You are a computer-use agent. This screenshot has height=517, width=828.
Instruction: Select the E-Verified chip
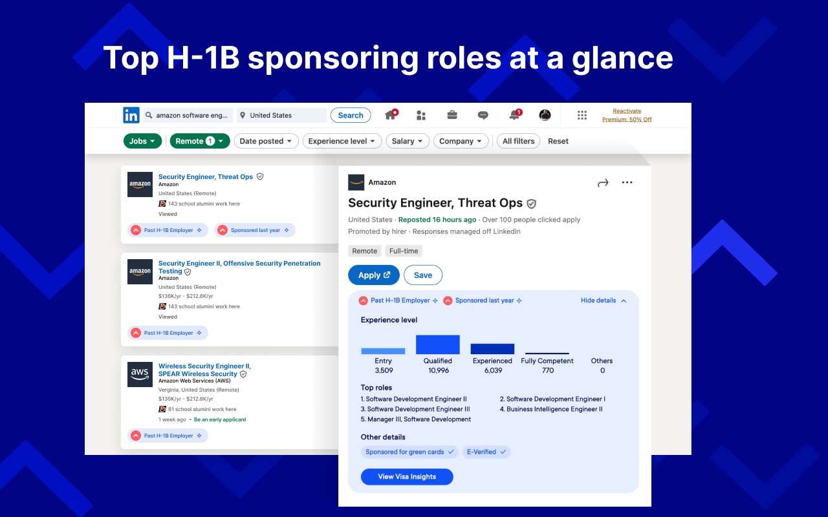tap(486, 452)
